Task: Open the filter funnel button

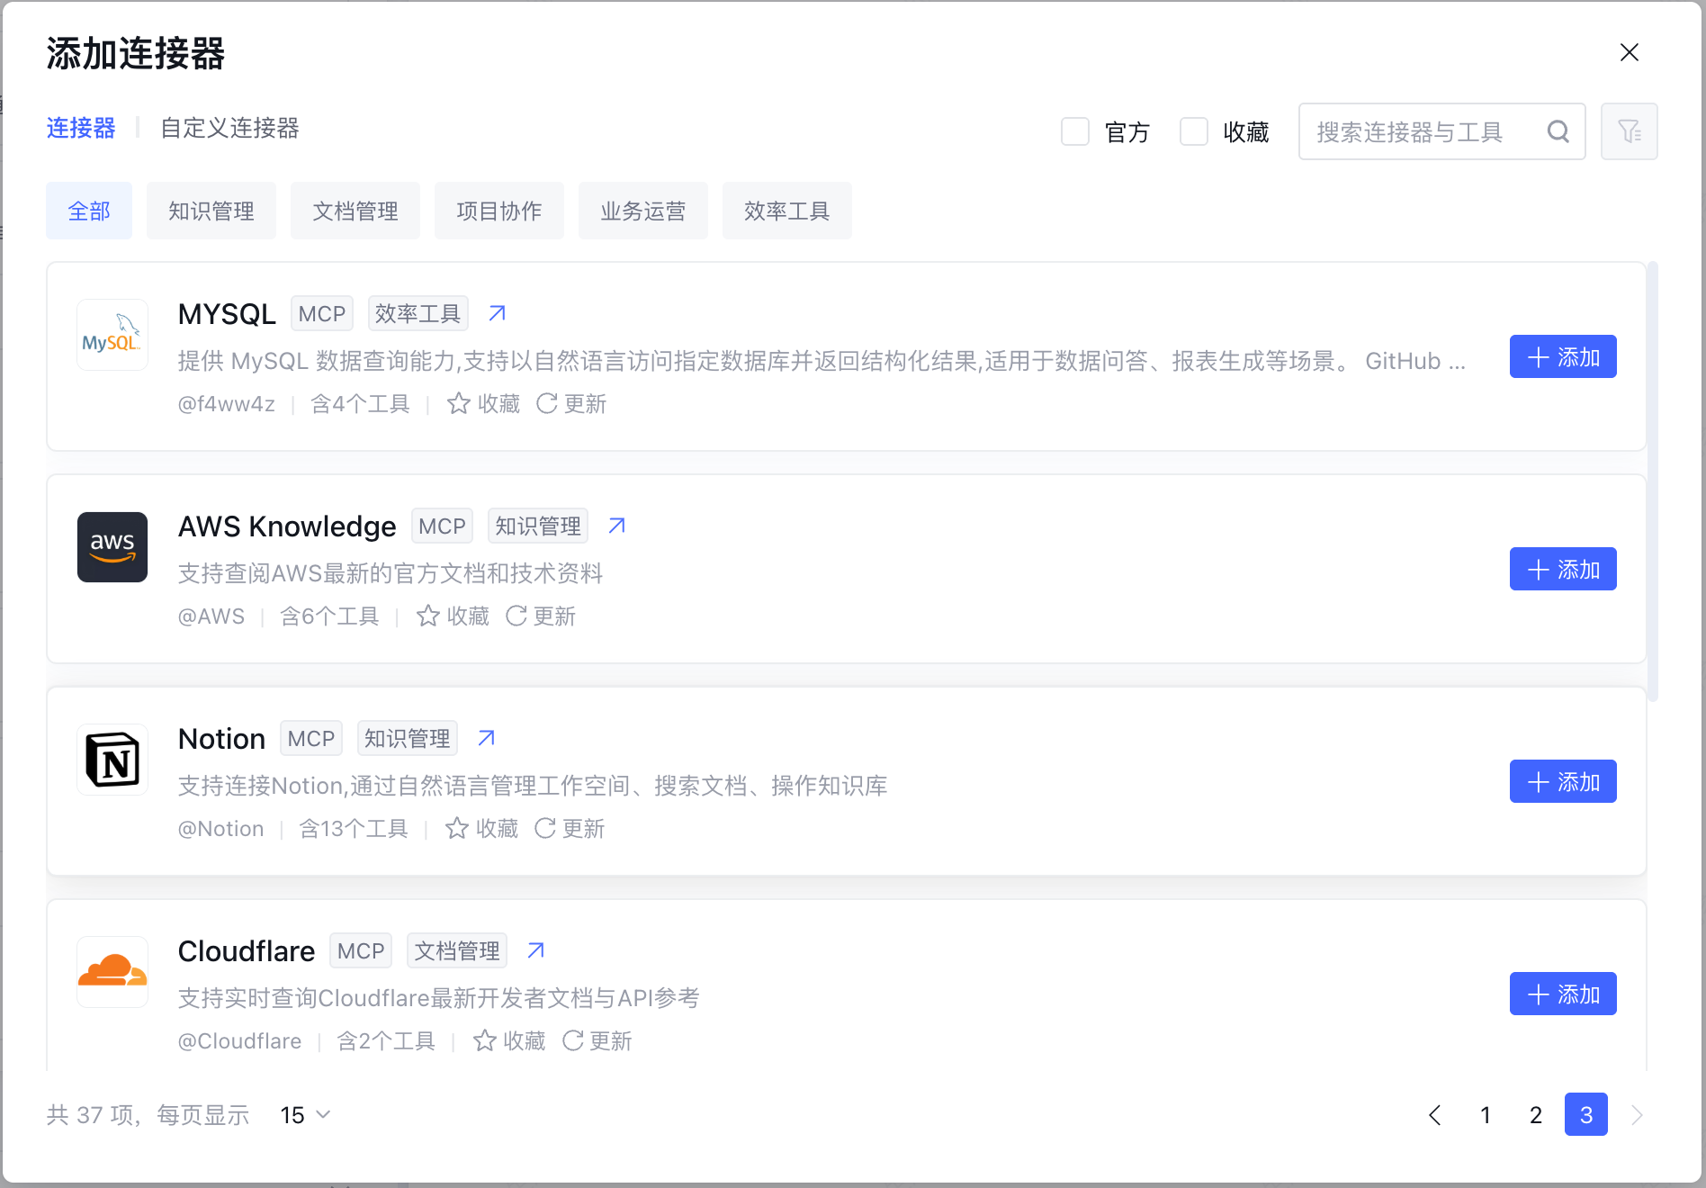Action: click(x=1629, y=131)
